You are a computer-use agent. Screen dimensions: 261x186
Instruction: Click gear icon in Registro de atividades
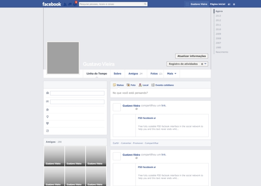coord(202,64)
